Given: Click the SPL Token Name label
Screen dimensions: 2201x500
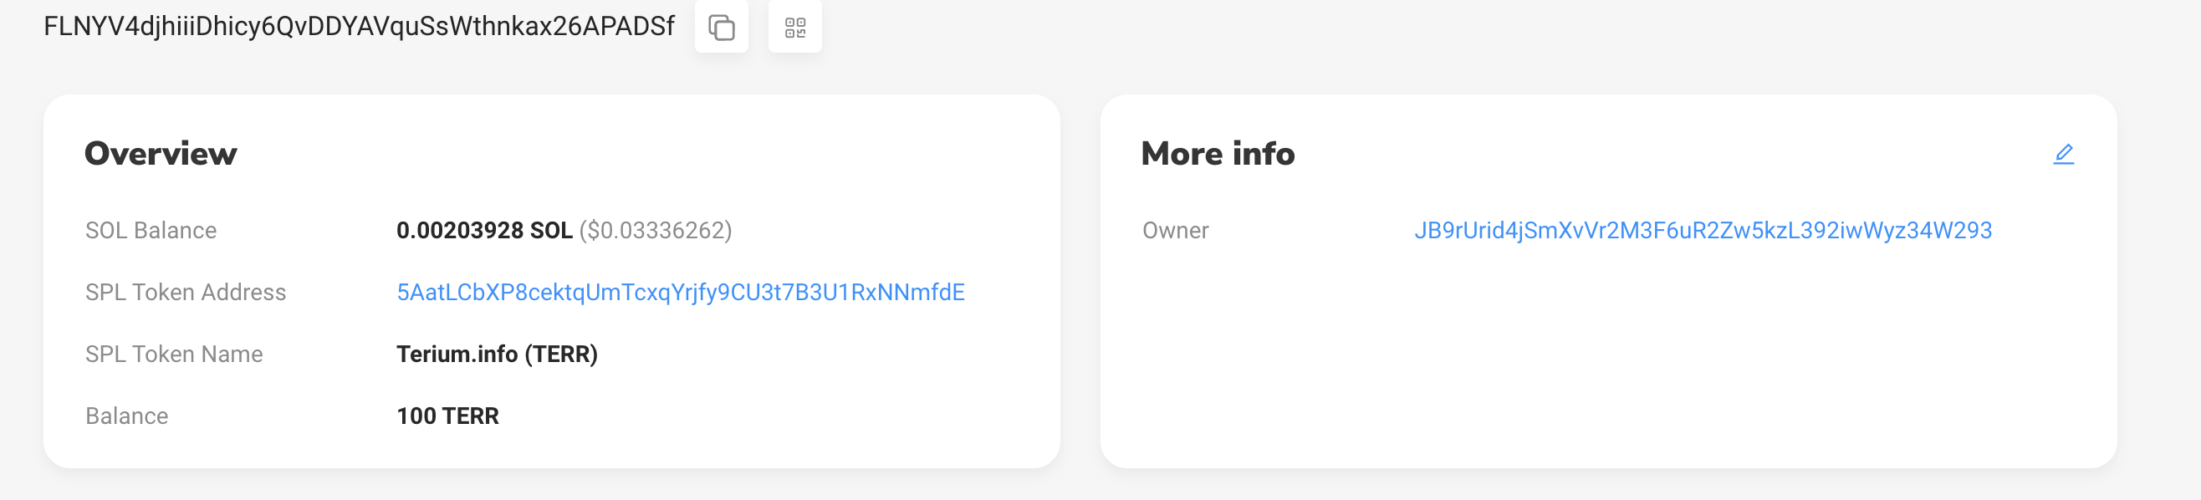Looking at the screenshot, I should coord(174,354).
